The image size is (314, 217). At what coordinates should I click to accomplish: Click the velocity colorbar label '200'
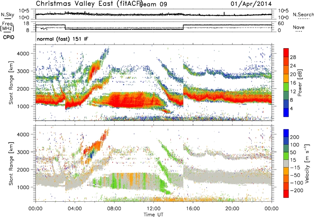pyautogui.click(x=295, y=137)
